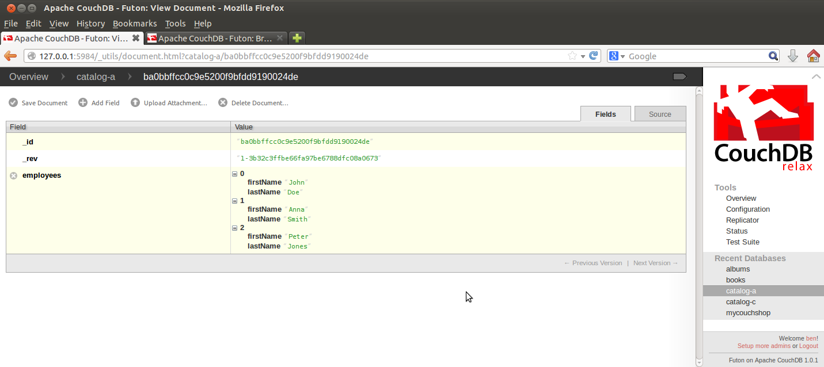Open the Edit menu
The height and width of the screenshot is (367, 824).
(x=33, y=24)
